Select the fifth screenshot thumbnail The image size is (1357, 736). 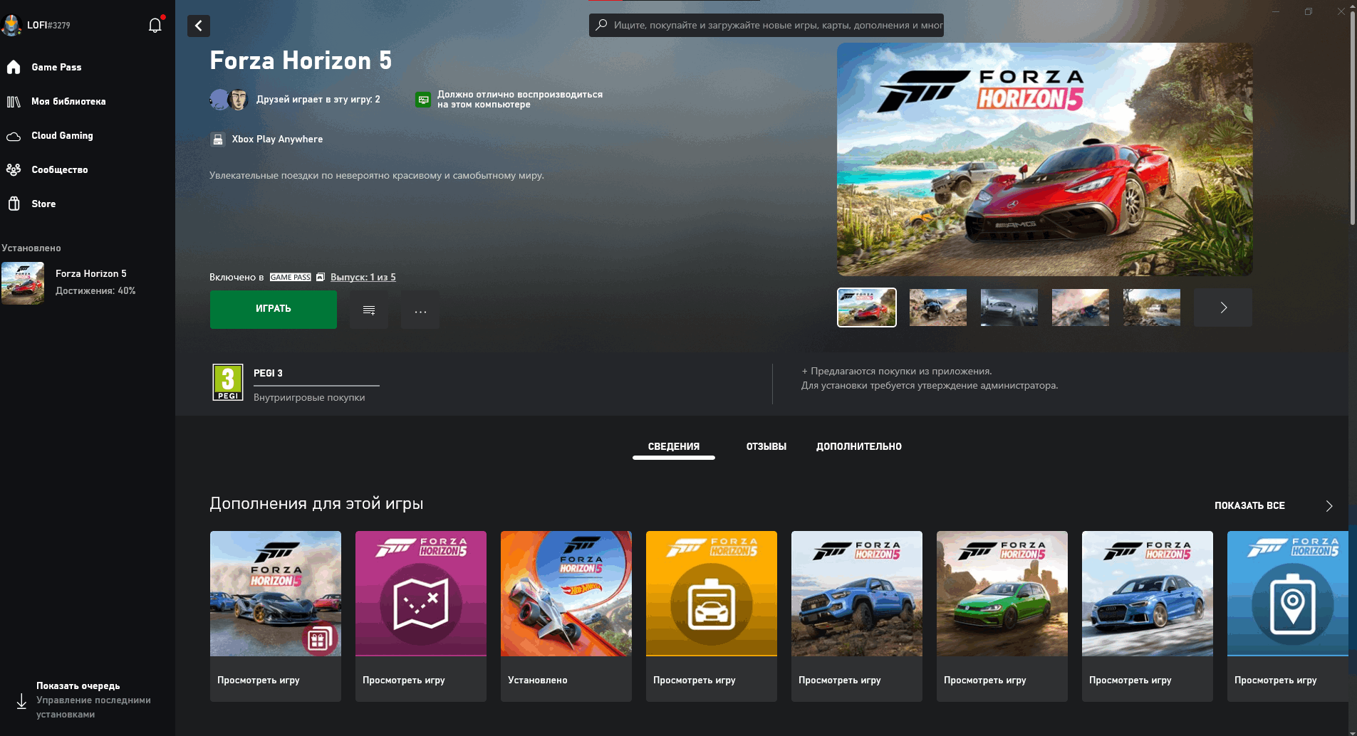click(x=1152, y=307)
